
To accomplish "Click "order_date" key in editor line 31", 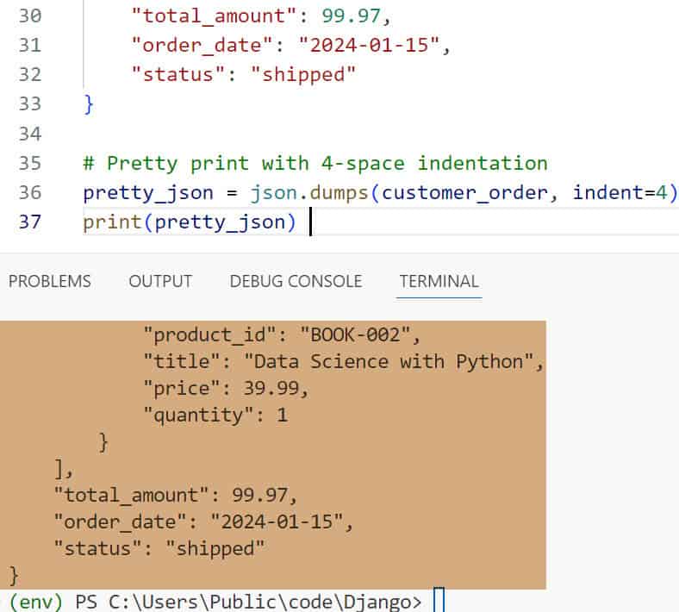I will tap(202, 46).
